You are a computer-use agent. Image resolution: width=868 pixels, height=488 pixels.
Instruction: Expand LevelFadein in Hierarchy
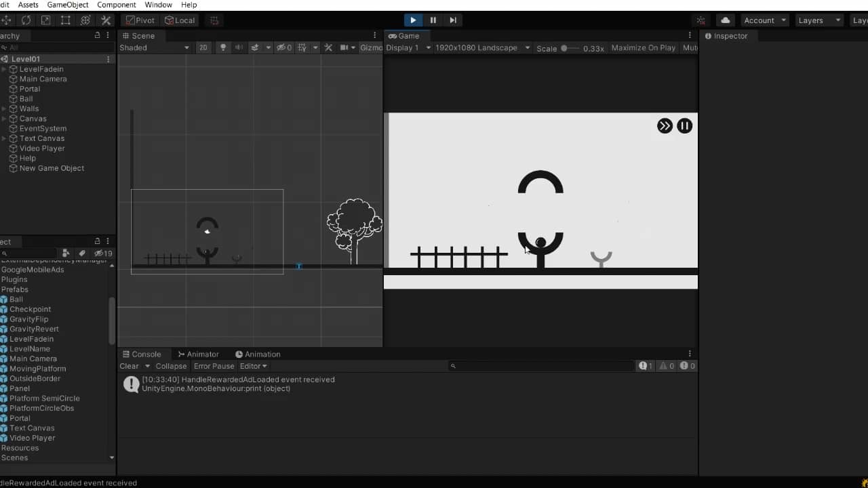coord(4,69)
